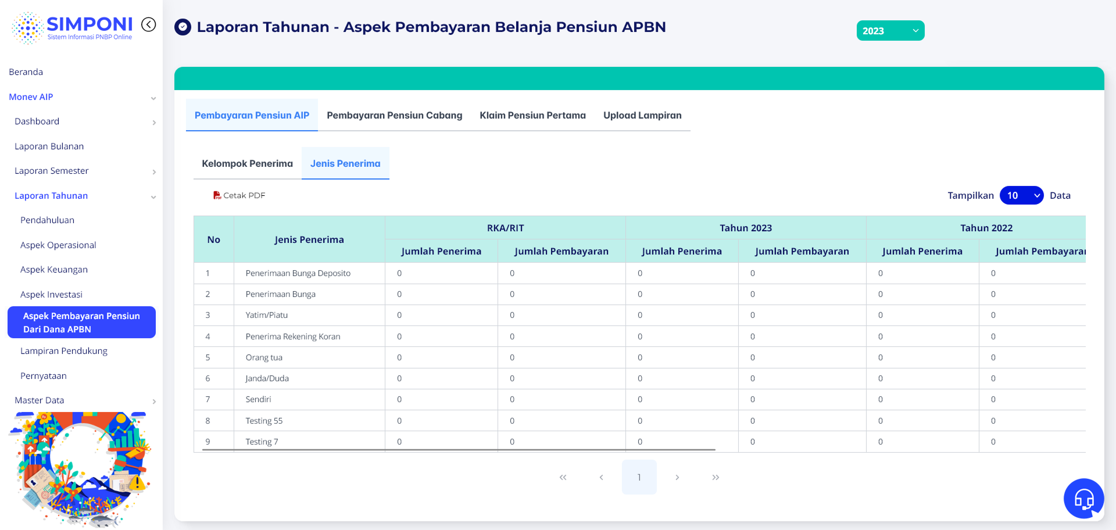Go to the first page of results
Screen dimensions: 1116x530
click(x=563, y=477)
